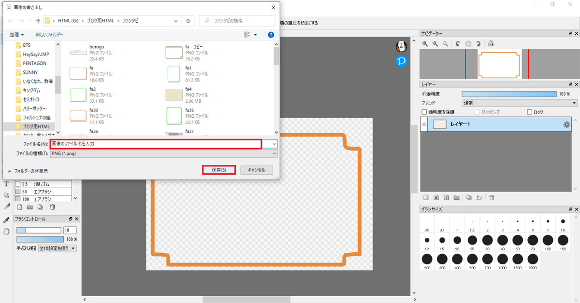Toggle visibility dot of レイヤー1

tap(424, 124)
